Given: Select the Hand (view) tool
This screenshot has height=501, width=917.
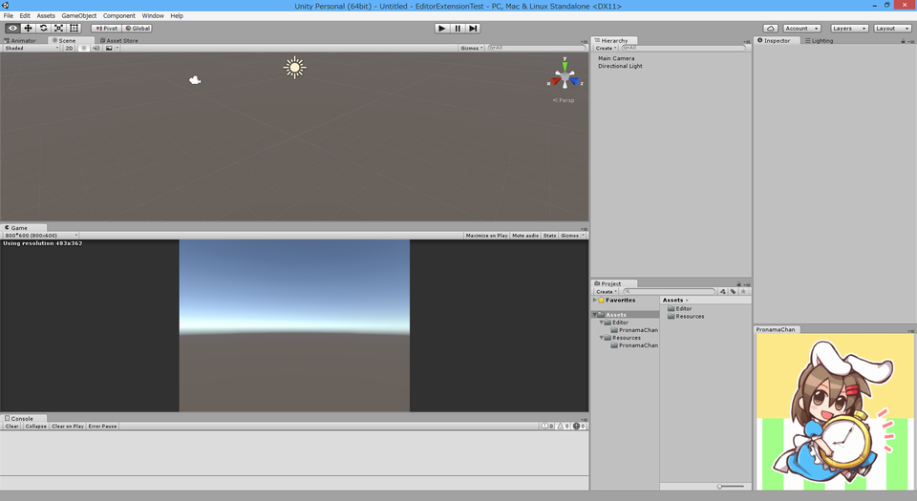Looking at the screenshot, I should [12, 28].
